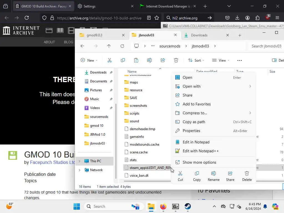
Task: Show hidden system tray icons
Action: tap(214, 206)
